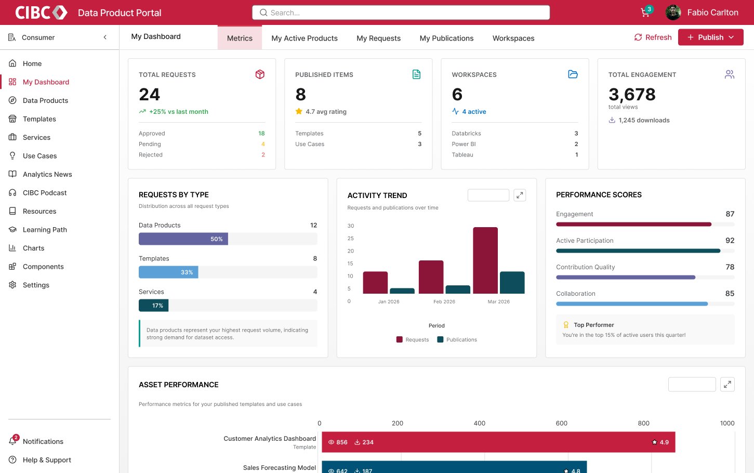Open the shopping cart with 3 items
Viewport: 754px width, 473px height.
coord(645,12)
